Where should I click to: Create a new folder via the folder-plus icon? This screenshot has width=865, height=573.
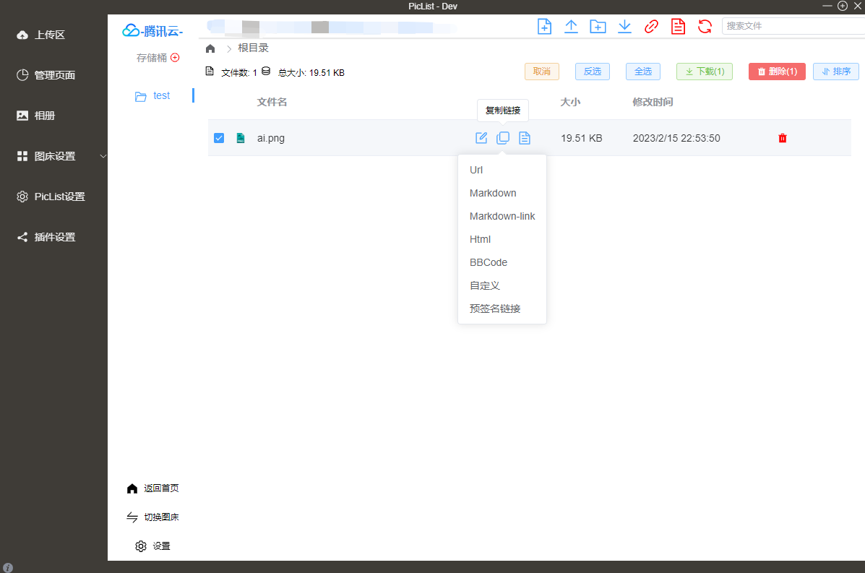598,27
